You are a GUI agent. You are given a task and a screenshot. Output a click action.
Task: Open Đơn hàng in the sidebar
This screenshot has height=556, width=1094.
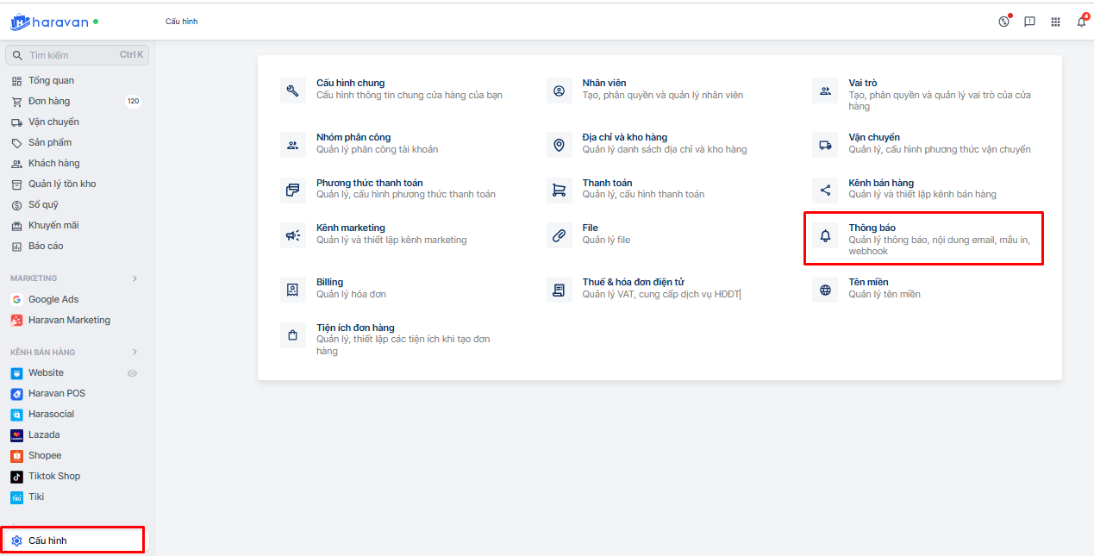(x=49, y=101)
